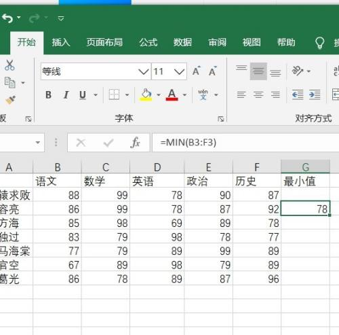Open the clipboard pane launcher
The width and height of the screenshot is (339, 335).
pos(28,119)
